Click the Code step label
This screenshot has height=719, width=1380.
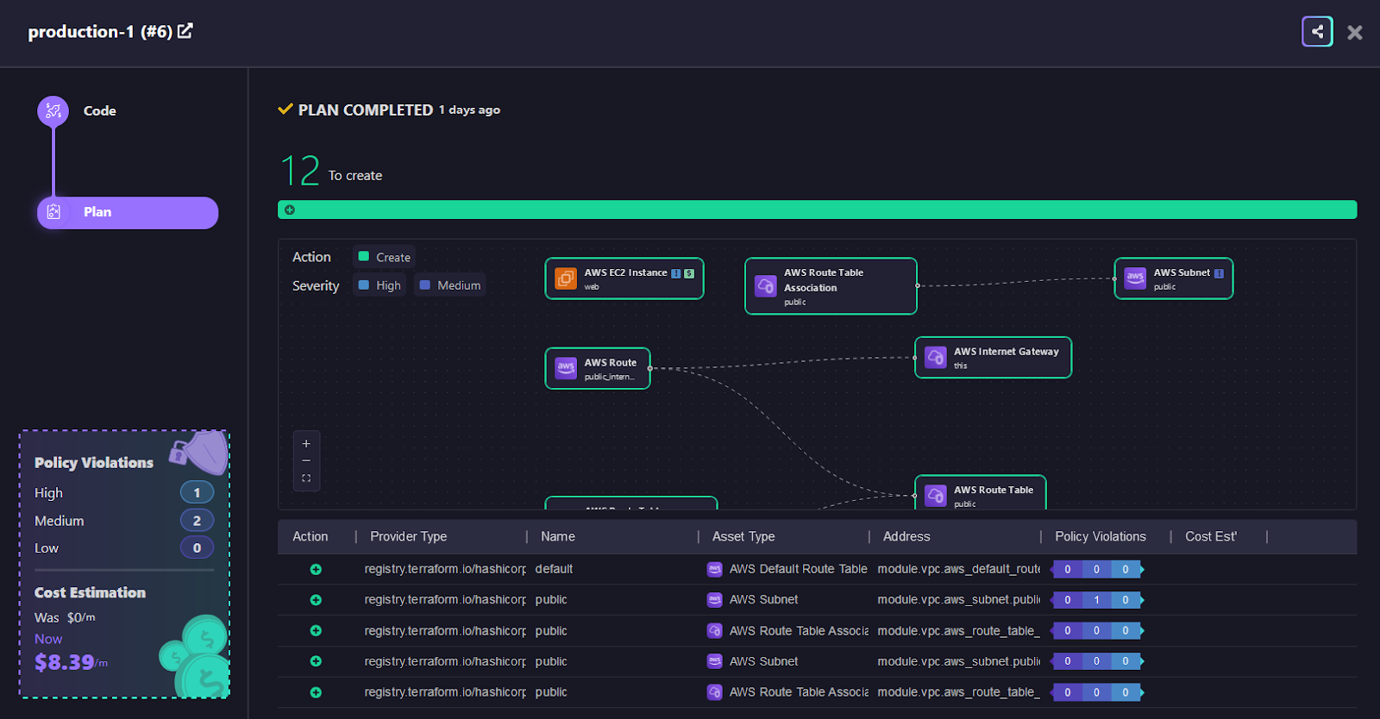(100, 111)
